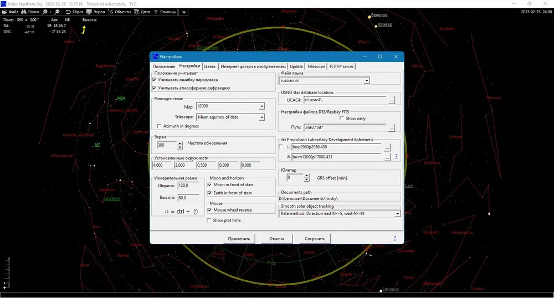
Task: Enable Show early checkbox
Action: coord(342,119)
